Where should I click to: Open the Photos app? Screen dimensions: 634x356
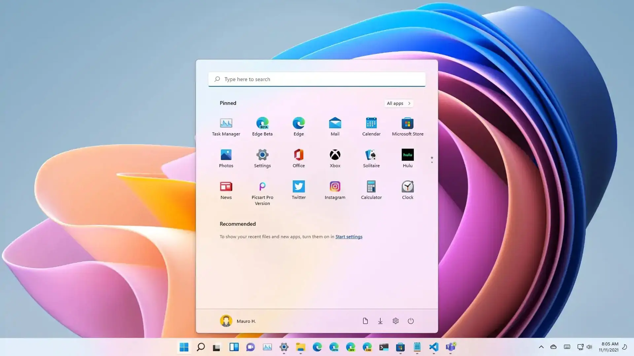point(226,158)
